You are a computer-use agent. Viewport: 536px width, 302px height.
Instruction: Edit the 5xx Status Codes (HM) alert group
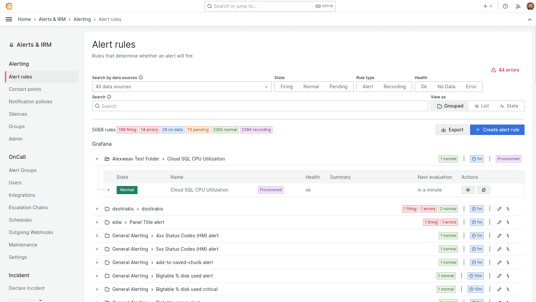click(499, 249)
